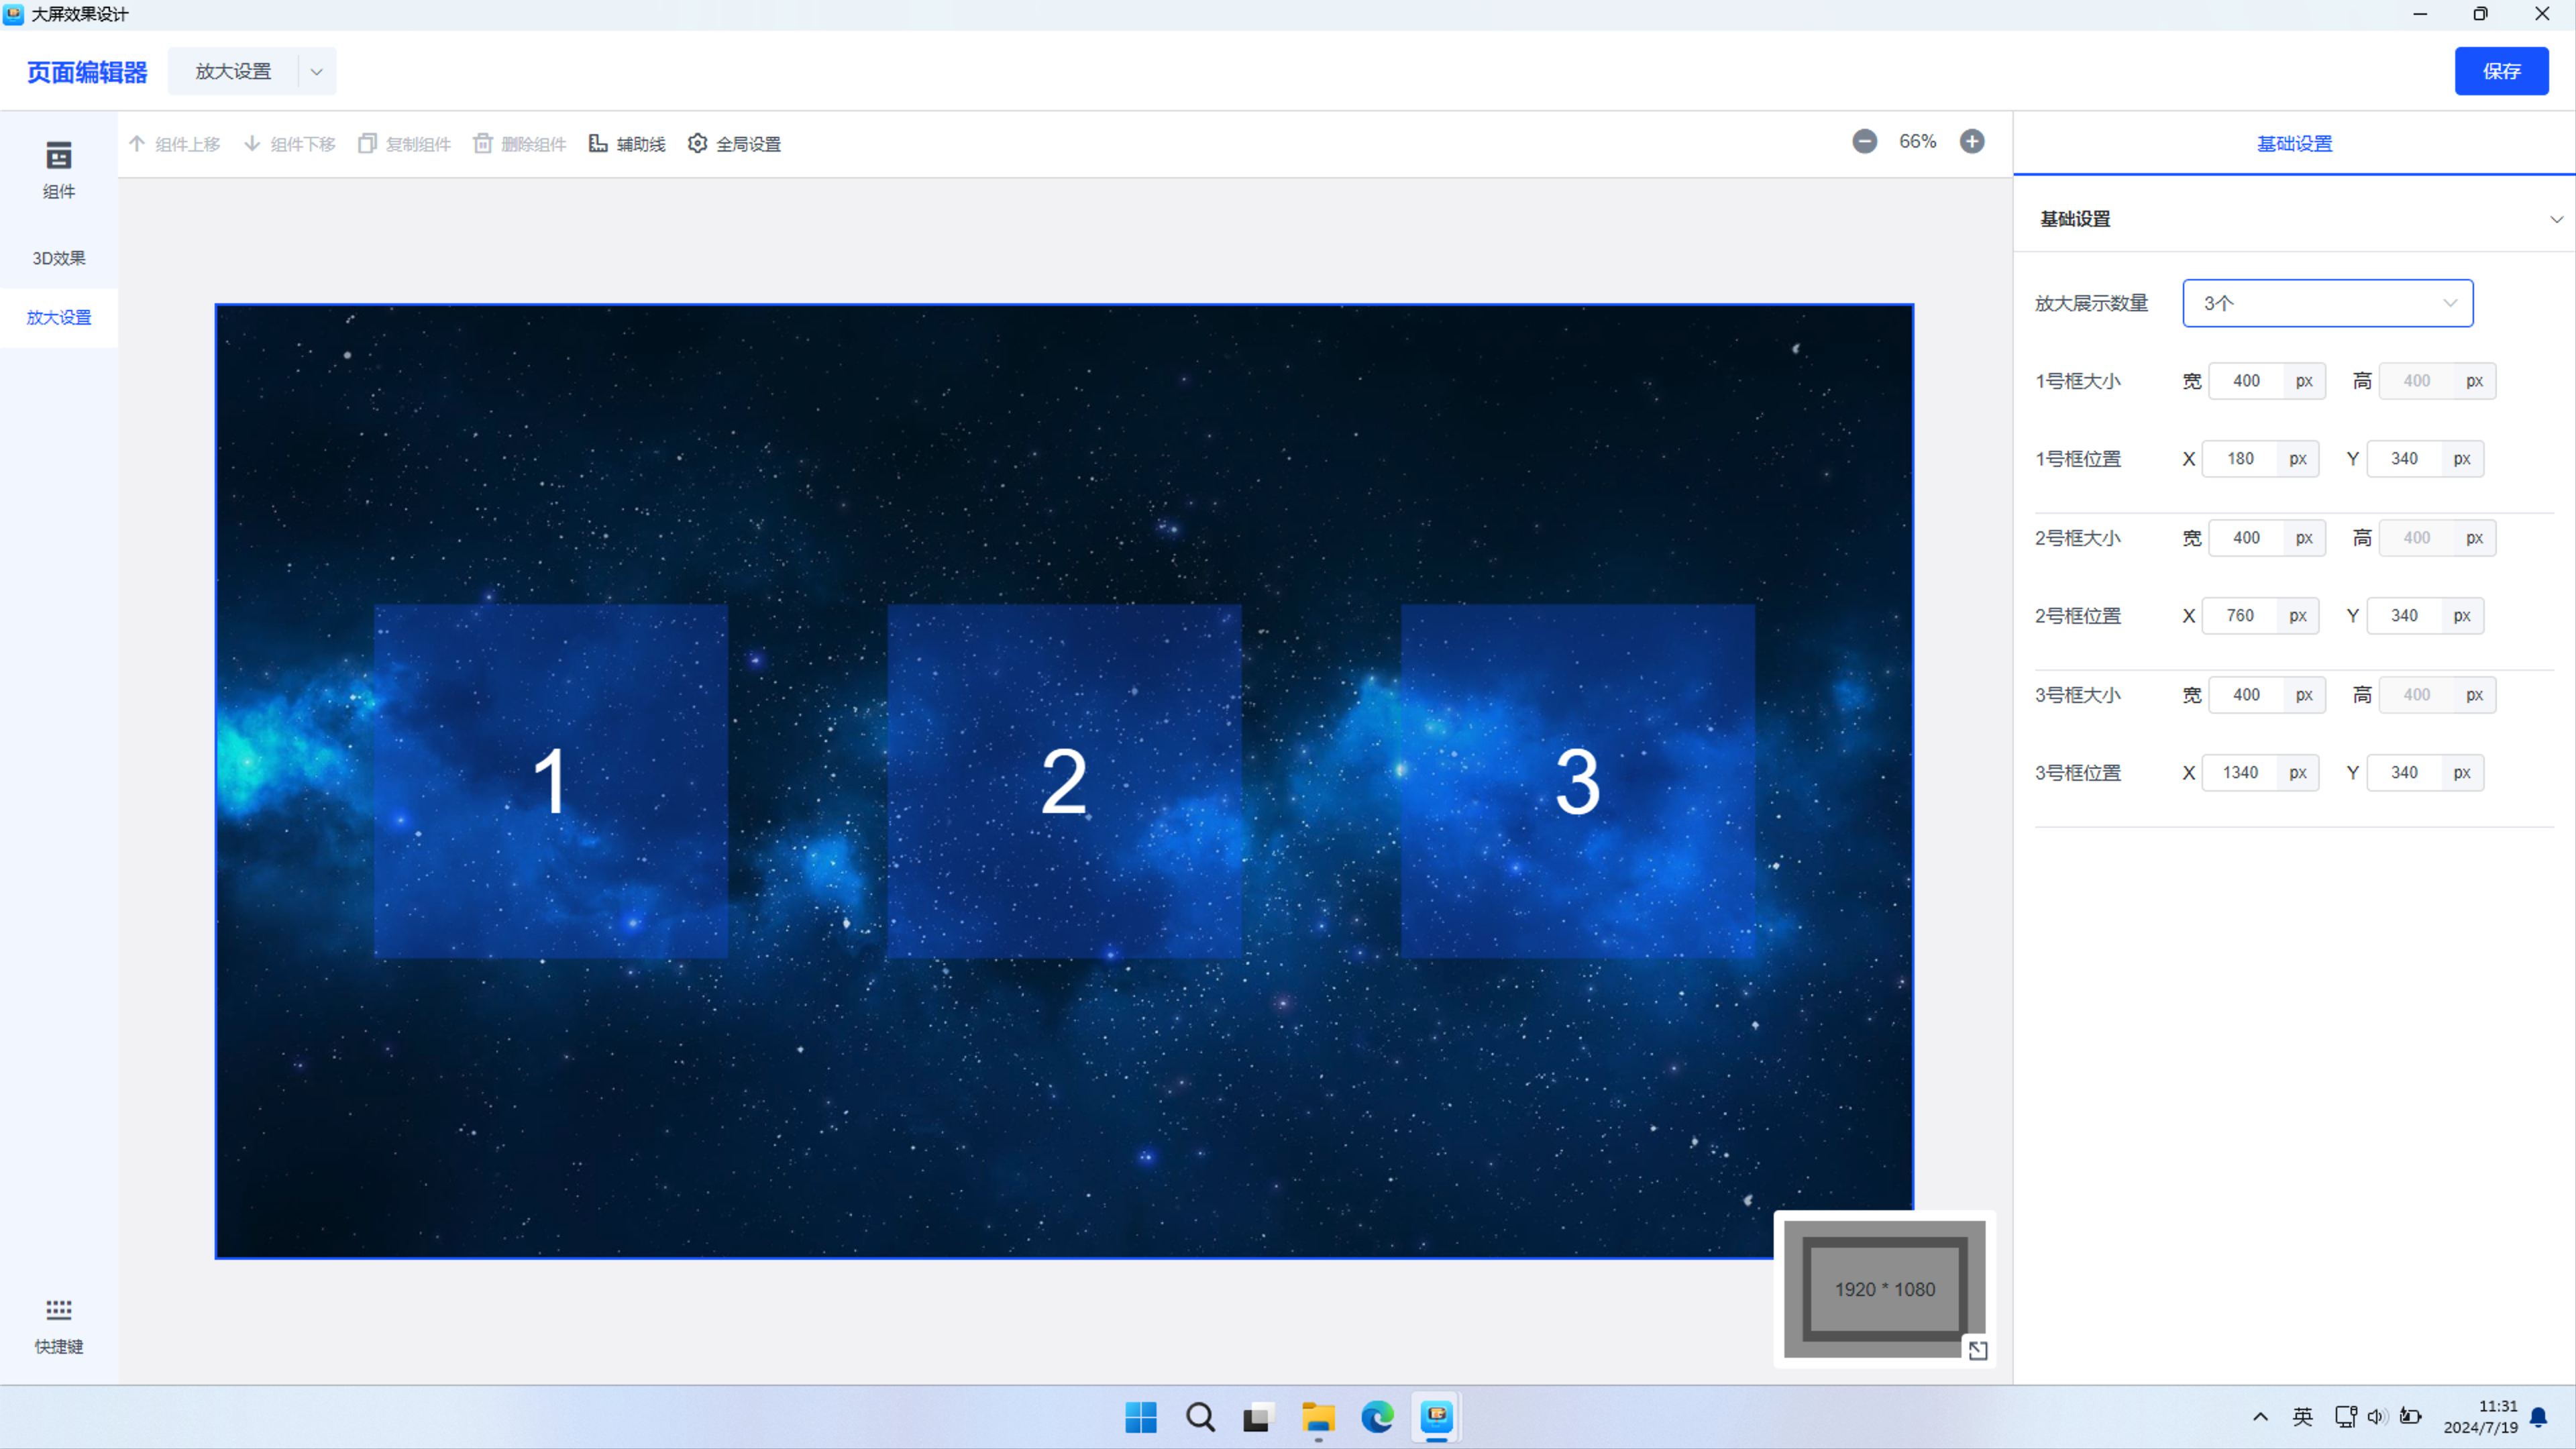Edit 2号框位置 Y field
Image resolution: width=2576 pixels, height=1449 pixels.
click(2404, 616)
